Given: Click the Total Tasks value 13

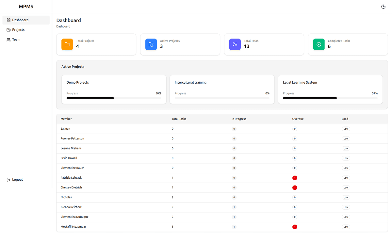Looking at the screenshot, I should tap(247, 46).
